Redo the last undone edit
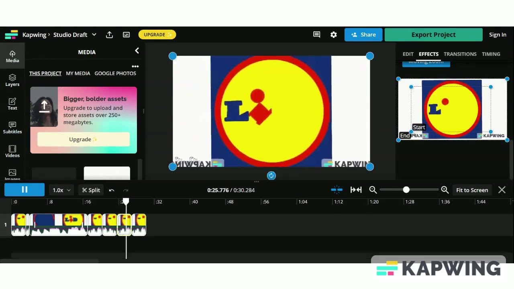This screenshot has width=514, height=289. pyautogui.click(x=126, y=190)
